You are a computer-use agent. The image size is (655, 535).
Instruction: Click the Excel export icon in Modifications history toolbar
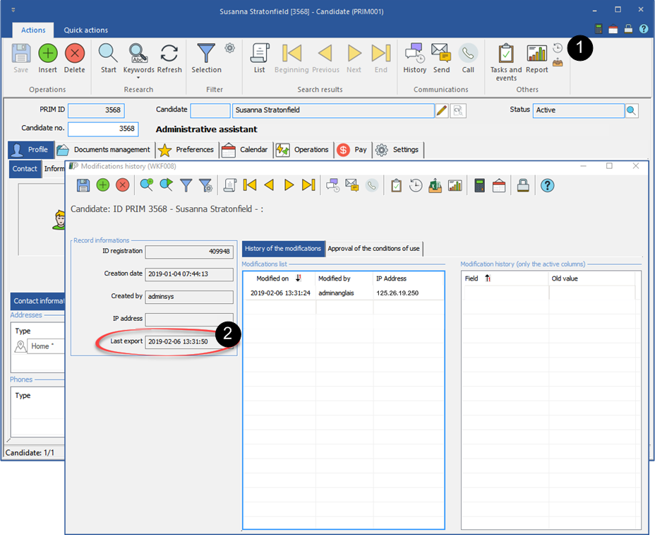(x=435, y=185)
